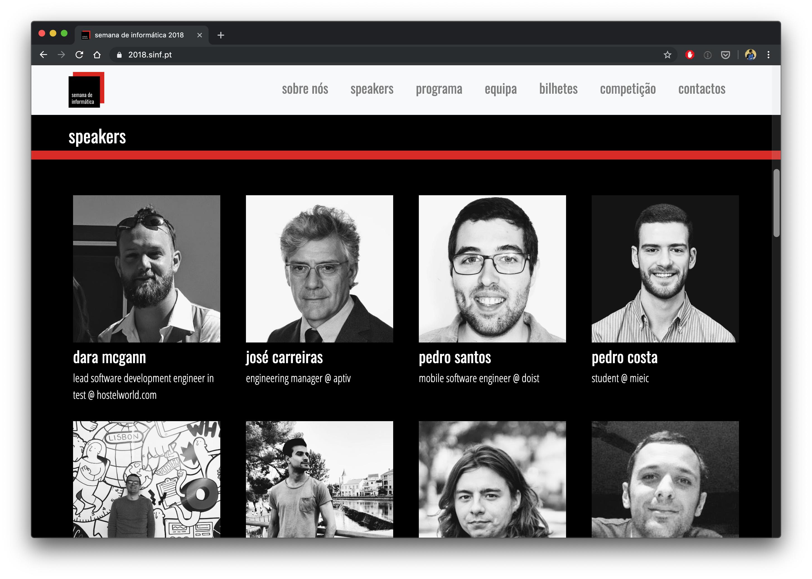Open the programa menu item
The image size is (812, 579).
pyautogui.click(x=439, y=89)
